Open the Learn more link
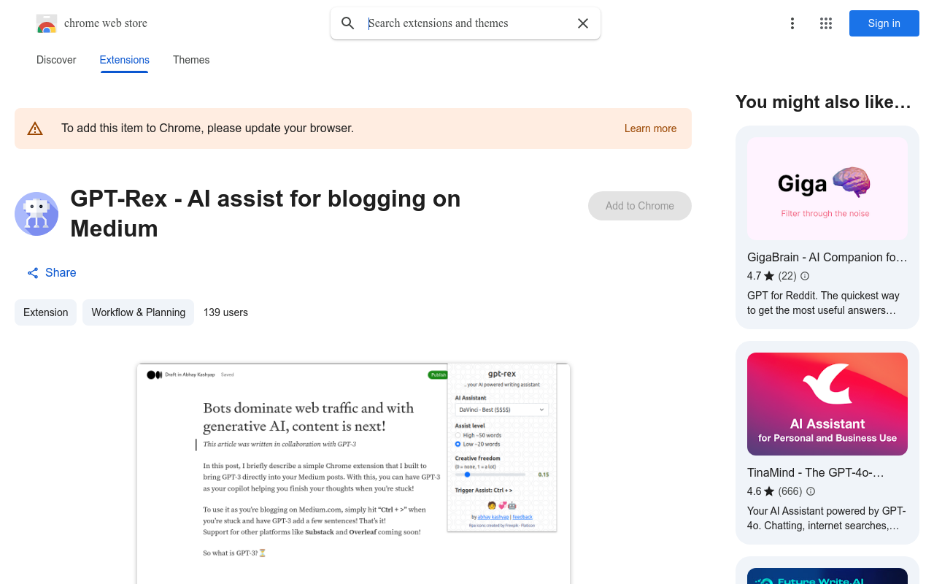934x584 pixels. 650,128
